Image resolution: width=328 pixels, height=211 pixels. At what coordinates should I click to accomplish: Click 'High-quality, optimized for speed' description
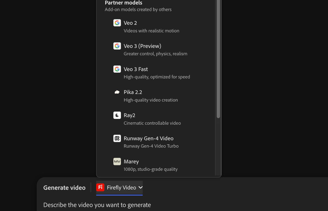pyautogui.click(x=157, y=77)
